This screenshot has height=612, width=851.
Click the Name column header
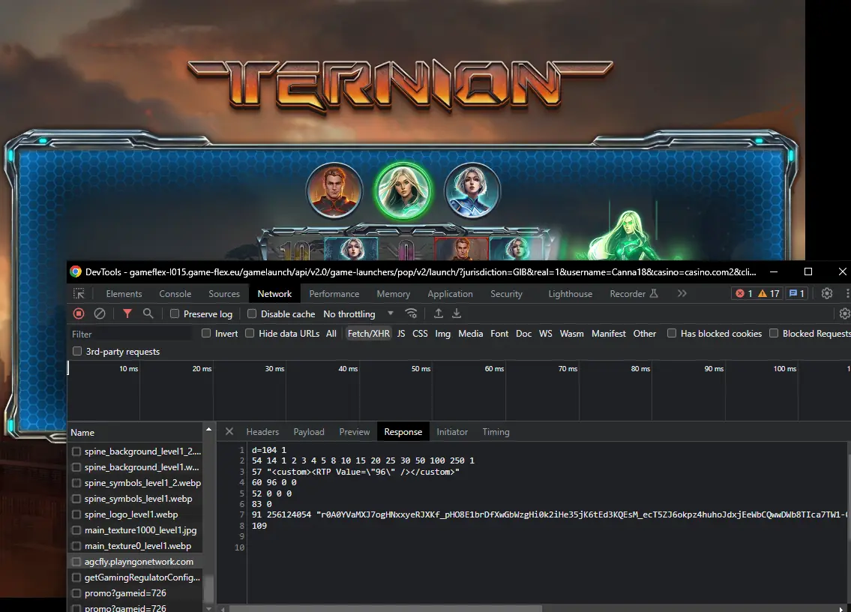[136, 432]
